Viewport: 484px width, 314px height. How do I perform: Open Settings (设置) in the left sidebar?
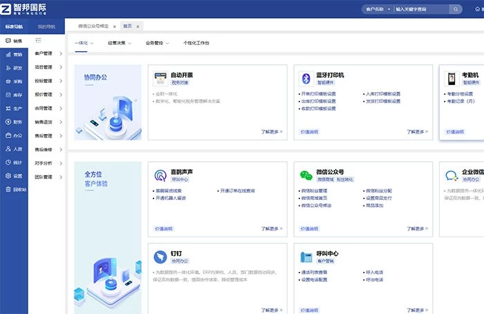(x=13, y=176)
